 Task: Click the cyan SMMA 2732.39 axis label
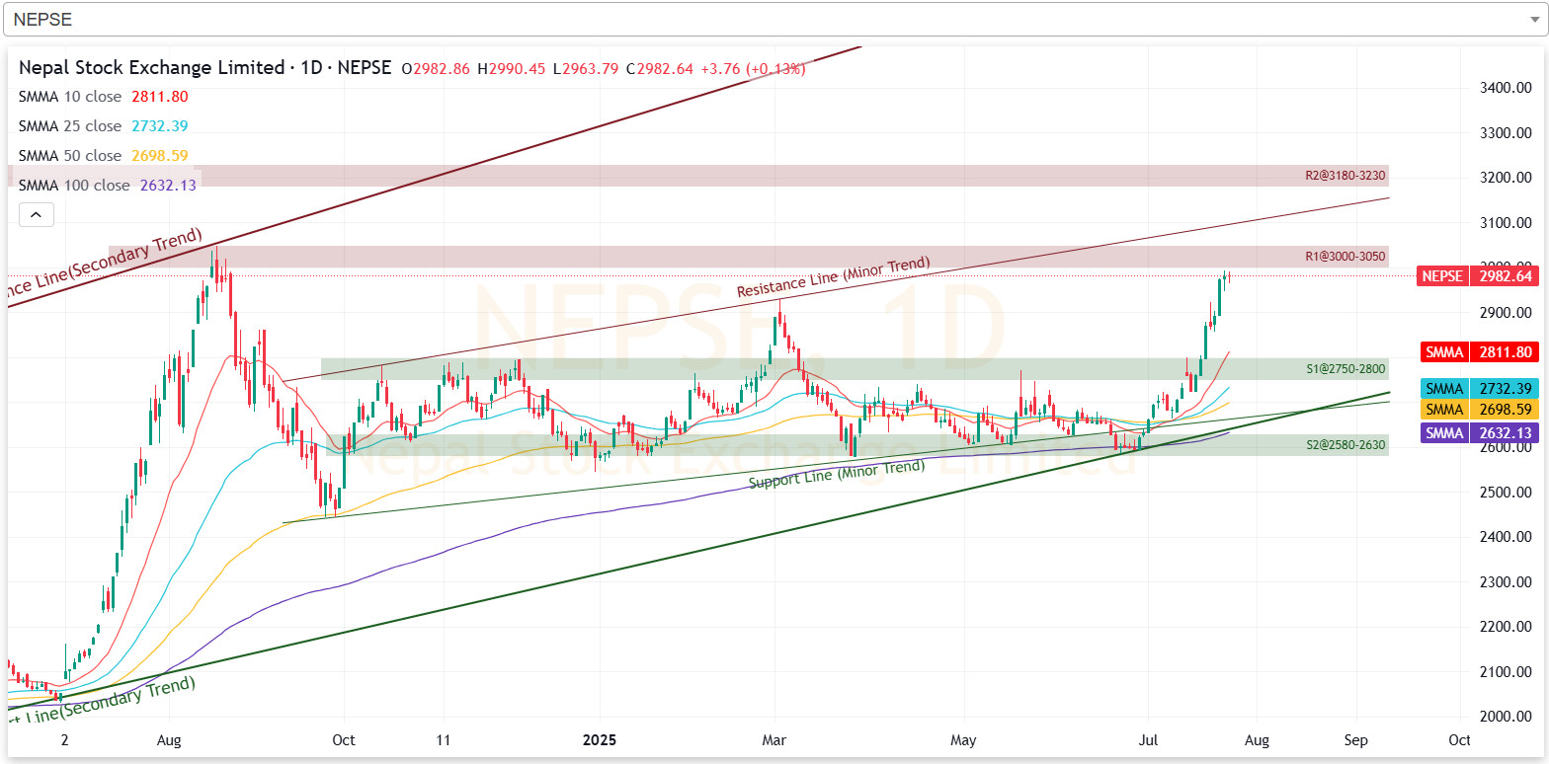click(x=1479, y=389)
